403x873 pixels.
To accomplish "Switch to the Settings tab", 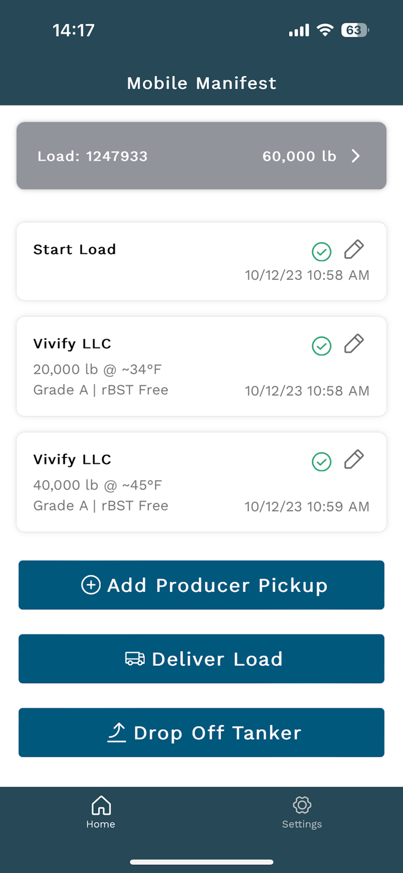I will [302, 812].
